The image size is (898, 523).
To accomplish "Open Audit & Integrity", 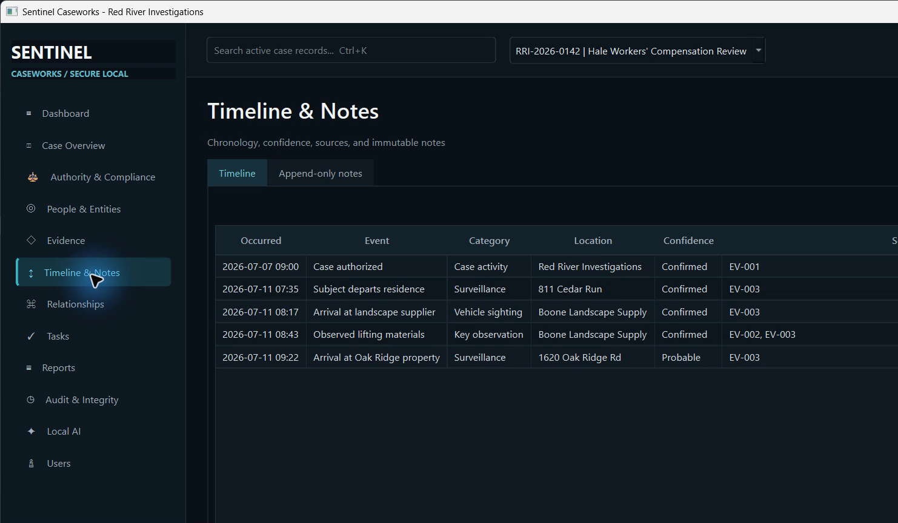I will tap(93, 400).
